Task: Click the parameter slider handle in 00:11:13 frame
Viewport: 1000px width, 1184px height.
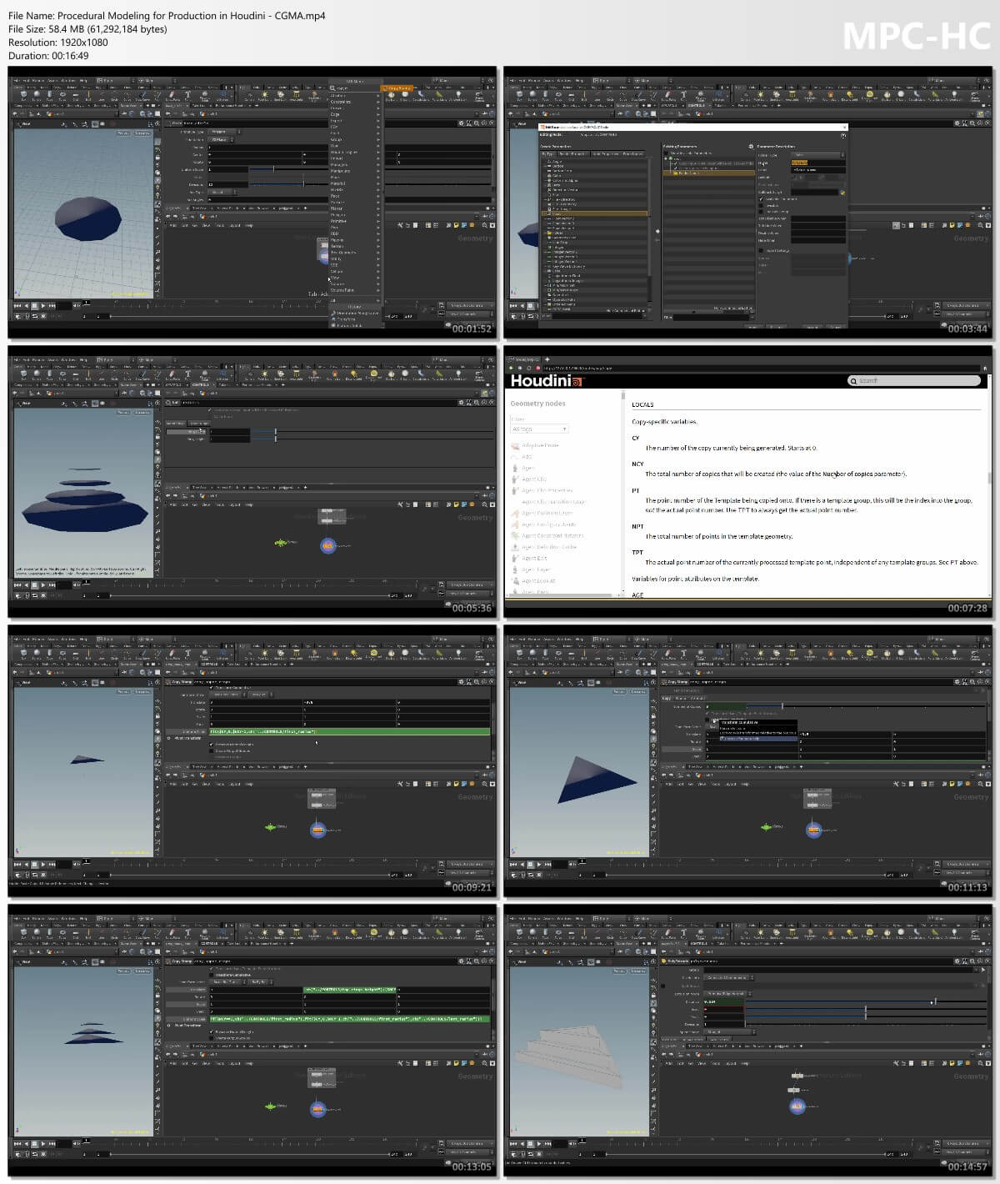Action: (782, 706)
